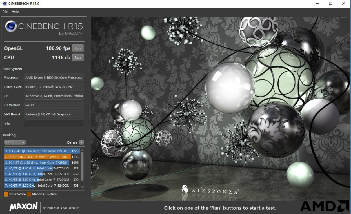
Task: Click the OpenGL score 106.96 fps
Action: tap(58, 48)
